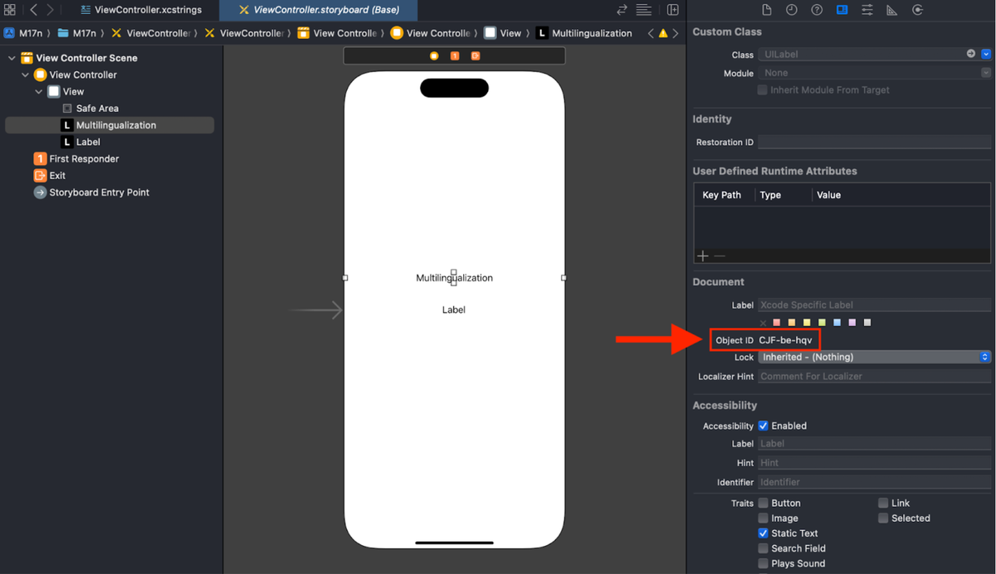Remove runtime attribute with minus button
Image resolution: width=996 pixels, height=574 pixels.
(x=720, y=256)
